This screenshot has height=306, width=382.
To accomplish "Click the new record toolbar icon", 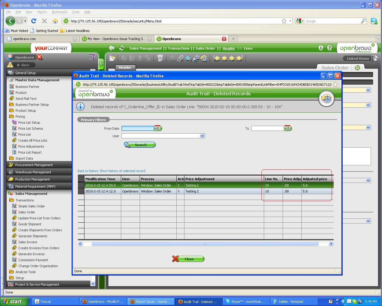I will click(112, 59).
